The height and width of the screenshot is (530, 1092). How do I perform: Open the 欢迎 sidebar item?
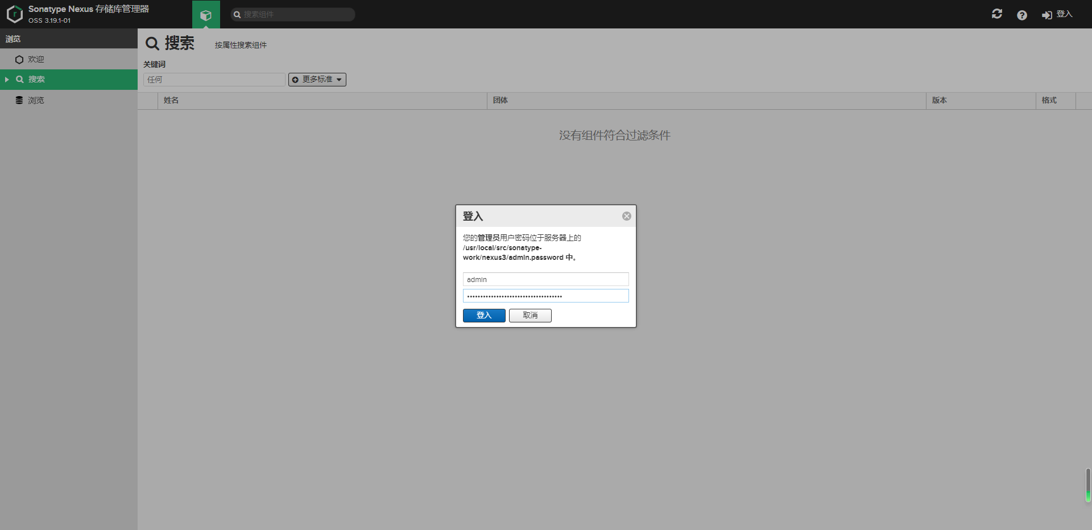point(69,59)
